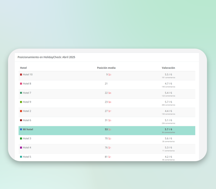
Task: Click the 4.7 / 6 rating
Action: click(168, 84)
